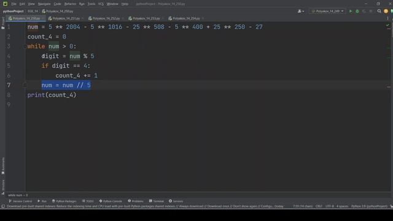Click the Stop icon in toolbar

tap(371, 11)
